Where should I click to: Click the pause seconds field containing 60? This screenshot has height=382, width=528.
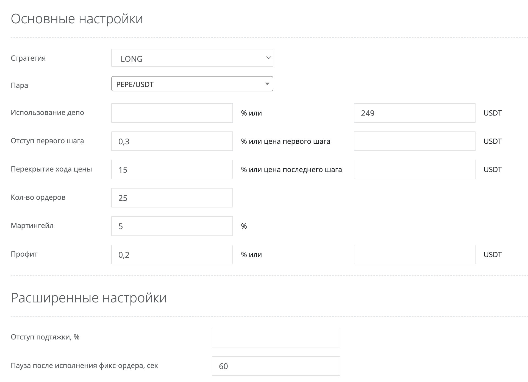(x=276, y=366)
